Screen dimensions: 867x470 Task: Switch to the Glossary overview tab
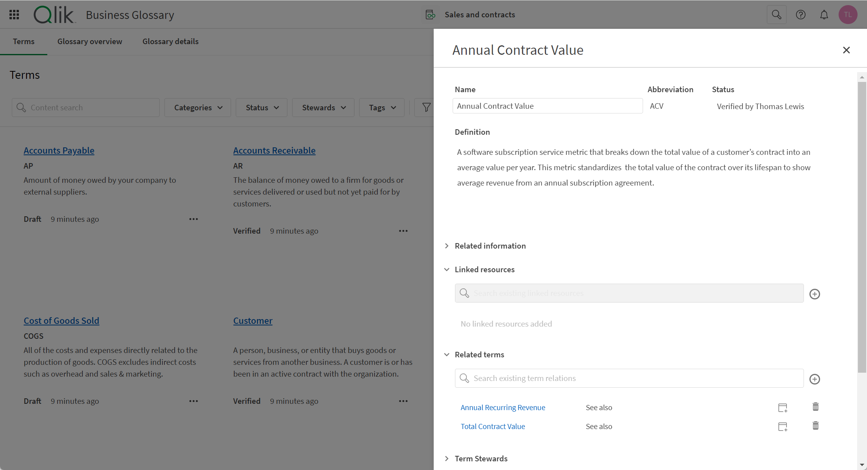(90, 41)
